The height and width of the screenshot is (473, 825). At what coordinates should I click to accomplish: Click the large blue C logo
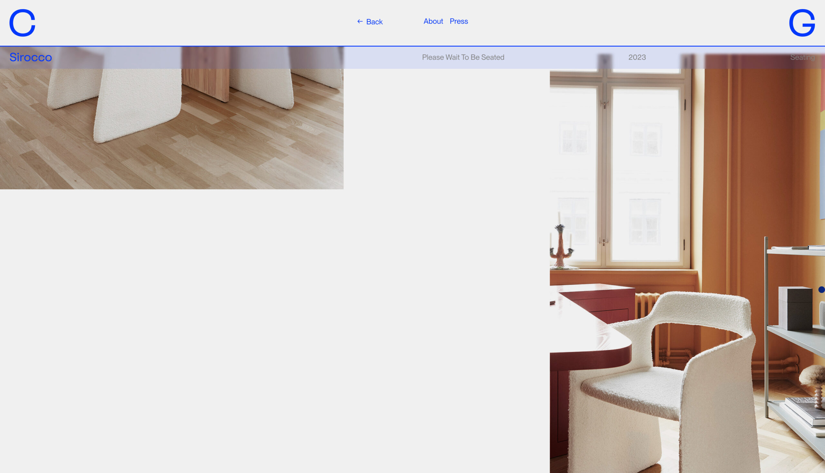(x=22, y=23)
